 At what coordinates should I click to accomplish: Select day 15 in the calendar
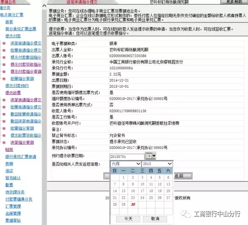[124, 191]
